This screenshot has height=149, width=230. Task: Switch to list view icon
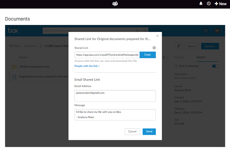[163, 57]
